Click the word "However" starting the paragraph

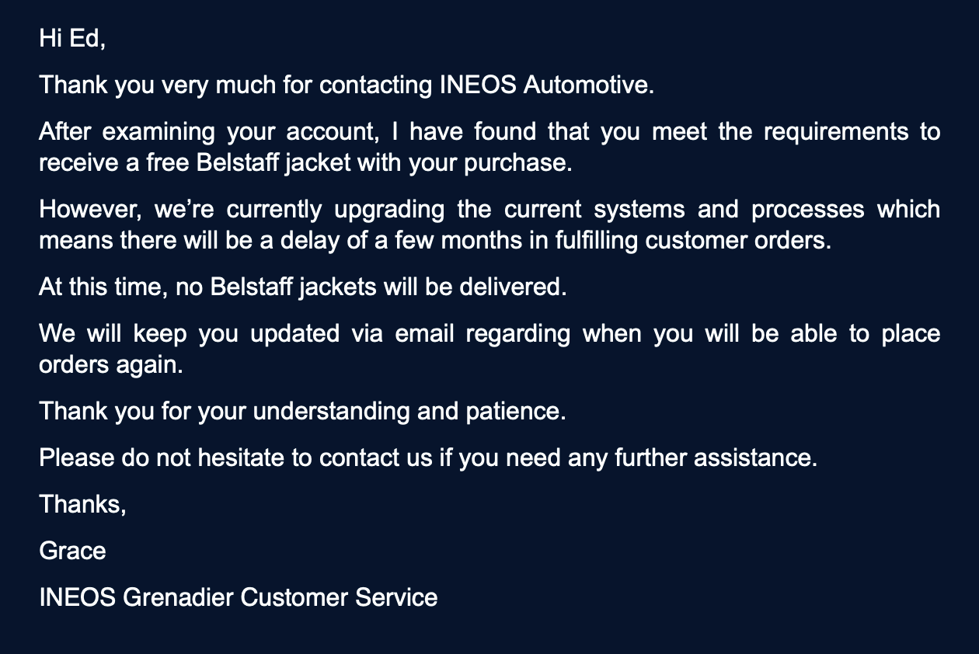(x=89, y=210)
